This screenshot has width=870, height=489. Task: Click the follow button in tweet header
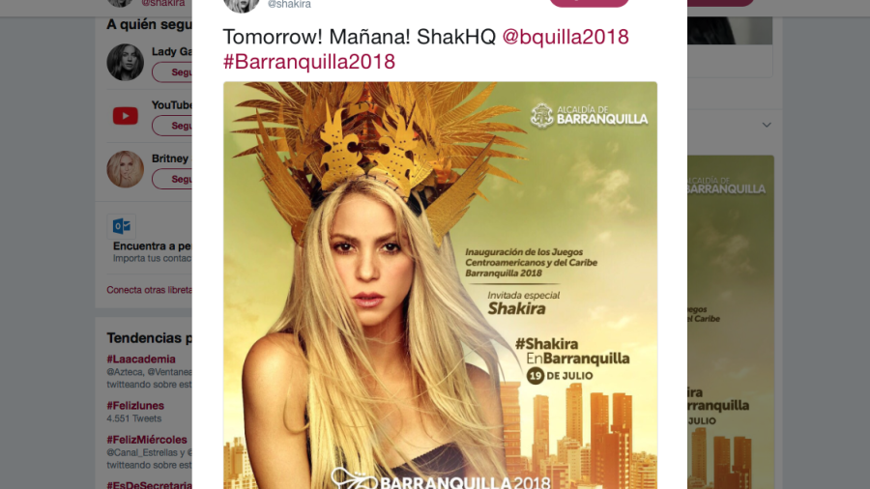click(589, 3)
